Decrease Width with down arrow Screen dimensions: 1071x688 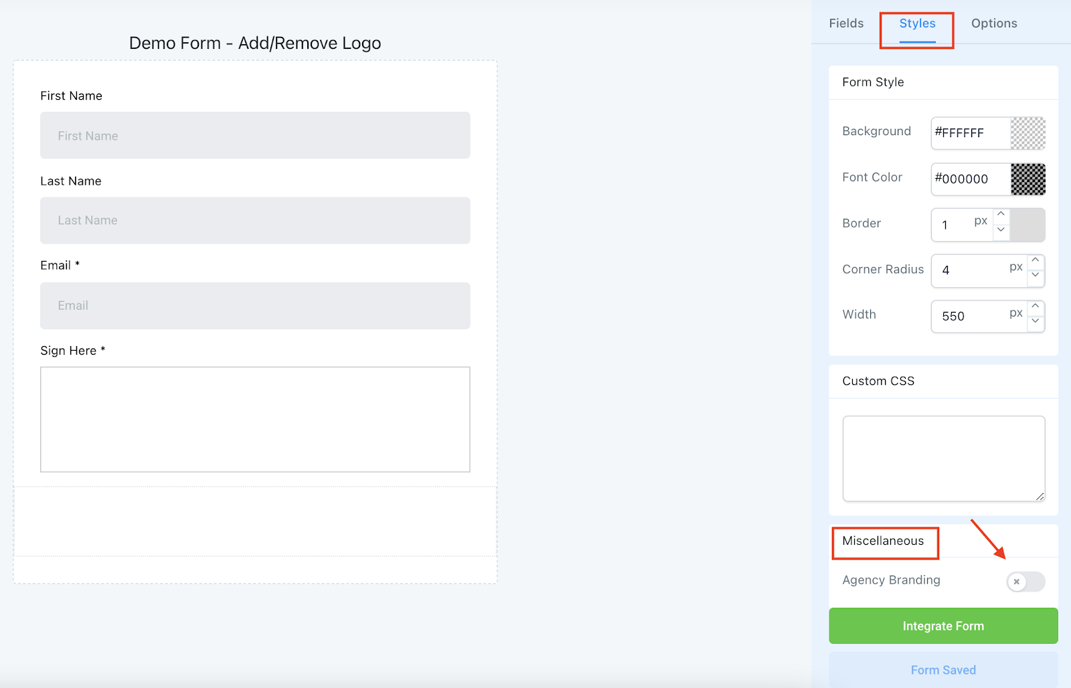tap(1036, 321)
